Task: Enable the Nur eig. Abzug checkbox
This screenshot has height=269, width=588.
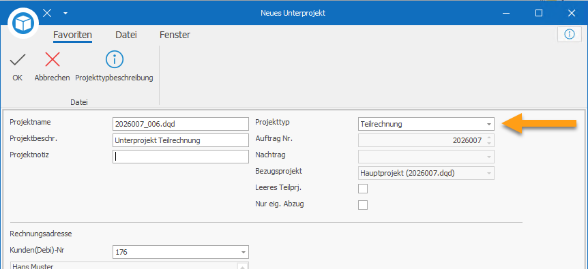Action: point(363,205)
